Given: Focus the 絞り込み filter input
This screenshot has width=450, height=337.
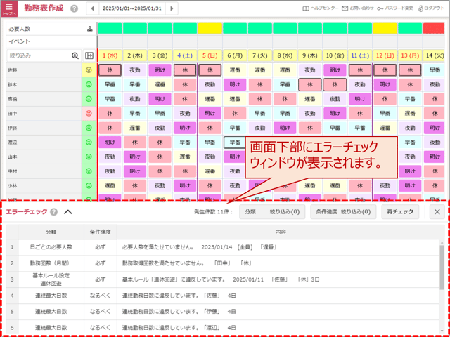Looking at the screenshot, I should pyautogui.click(x=43, y=55).
